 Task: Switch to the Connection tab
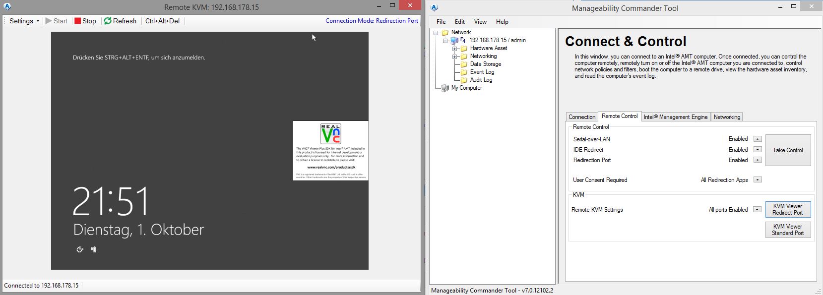tap(582, 117)
